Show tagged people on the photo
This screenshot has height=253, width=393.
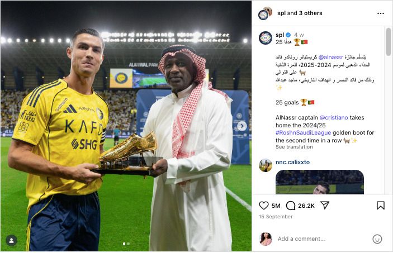coord(12,241)
